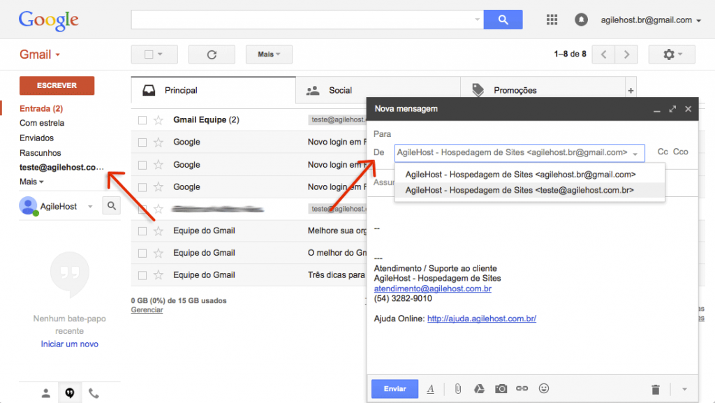Open the Com estrela folder
Image resolution: width=715 pixels, height=403 pixels.
click(x=41, y=123)
